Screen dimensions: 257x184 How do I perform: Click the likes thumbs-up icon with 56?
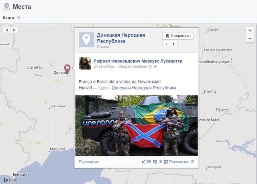click(x=144, y=162)
